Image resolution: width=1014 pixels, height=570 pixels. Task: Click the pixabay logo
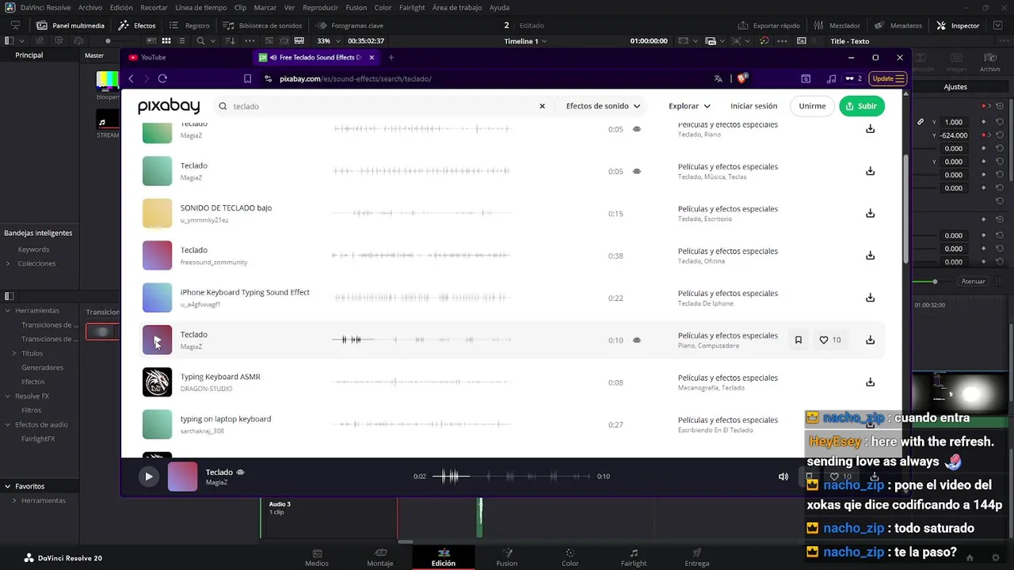pyautogui.click(x=169, y=106)
